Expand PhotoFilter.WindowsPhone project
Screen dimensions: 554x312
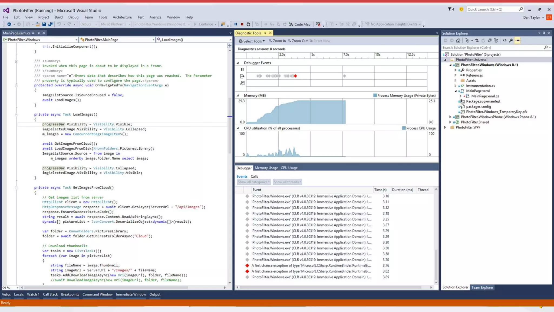click(x=450, y=117)
